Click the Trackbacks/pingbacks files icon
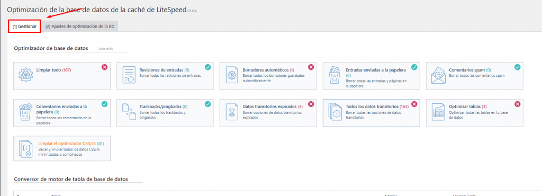This screenshot has height=196, width=542. click(129, 112)
